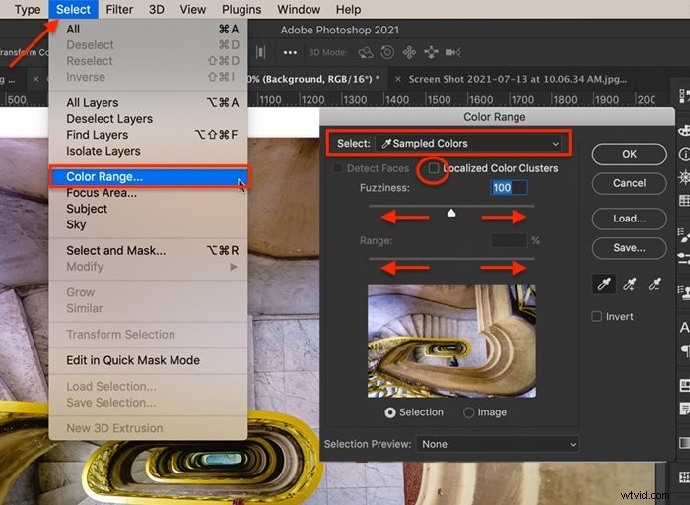690x505 pixels.
Task: Choose the Selection radio button
Action: click(x=390, y=412)
